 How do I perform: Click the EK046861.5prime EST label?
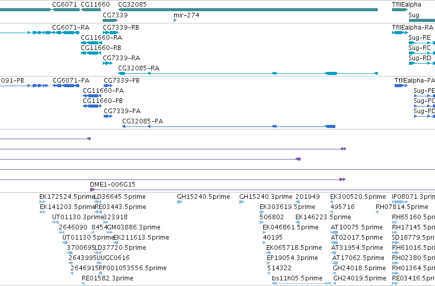tap(290, 227)
